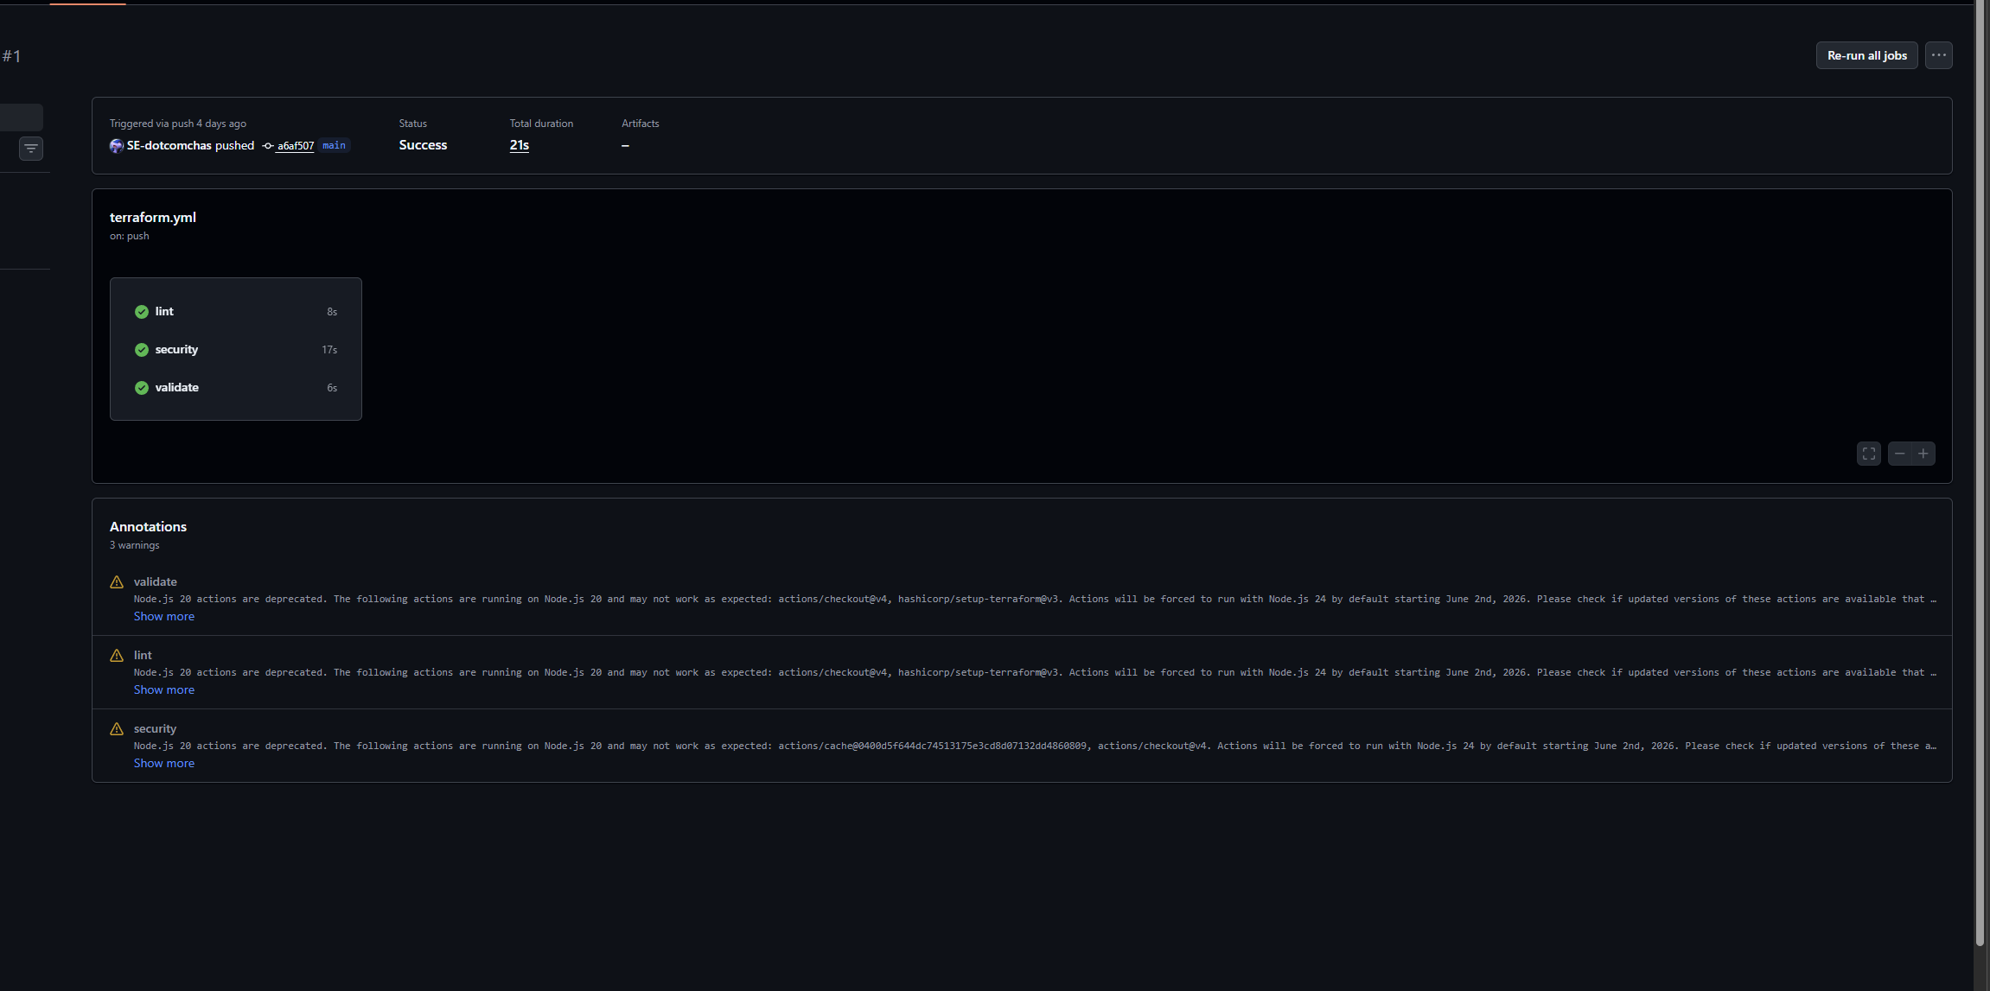Open the three-dots run options menu
This screenshot has width=1990, height=991.
coord(1938,55)
